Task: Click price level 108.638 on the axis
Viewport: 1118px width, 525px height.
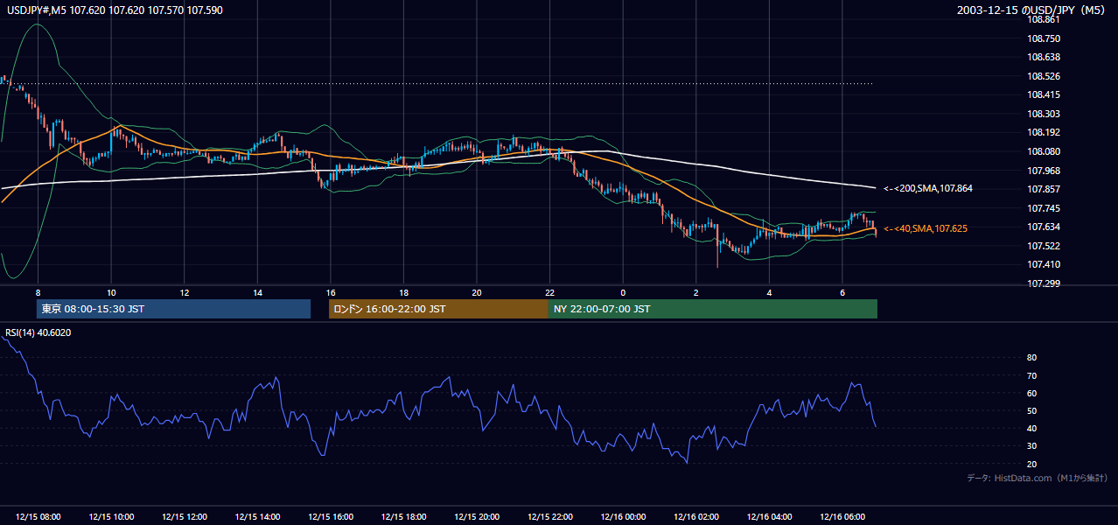Action: pos(1044,57)
